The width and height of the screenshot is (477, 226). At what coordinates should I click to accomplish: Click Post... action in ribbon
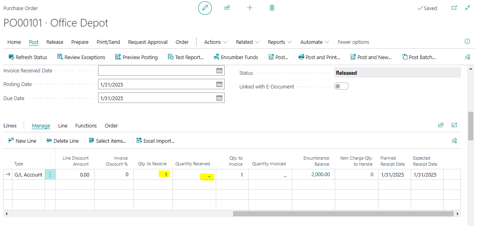(x=278, y=57)
